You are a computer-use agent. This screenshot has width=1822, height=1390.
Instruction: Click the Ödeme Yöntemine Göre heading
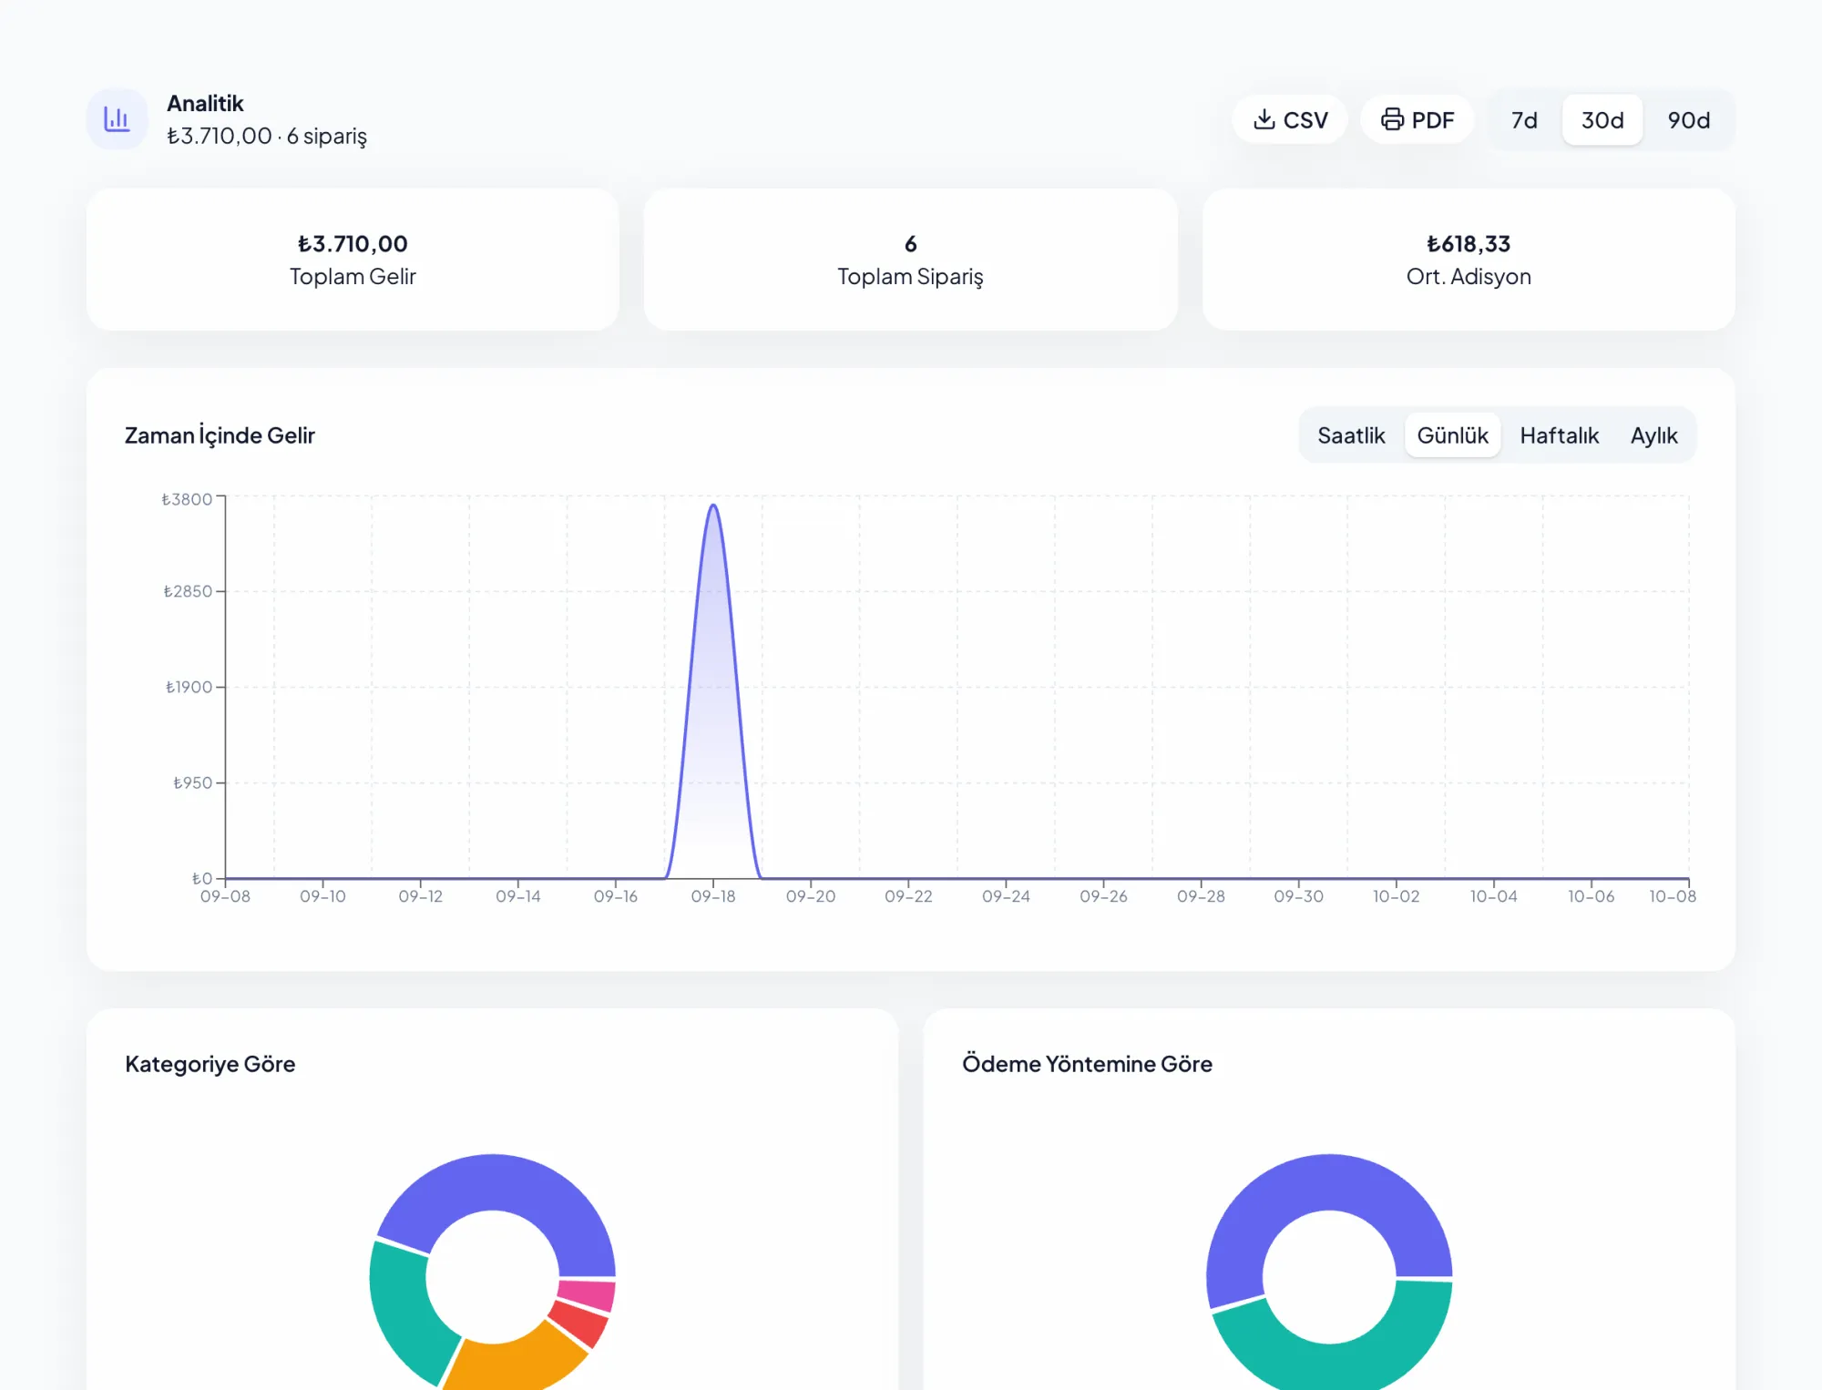(1087, 1064)
